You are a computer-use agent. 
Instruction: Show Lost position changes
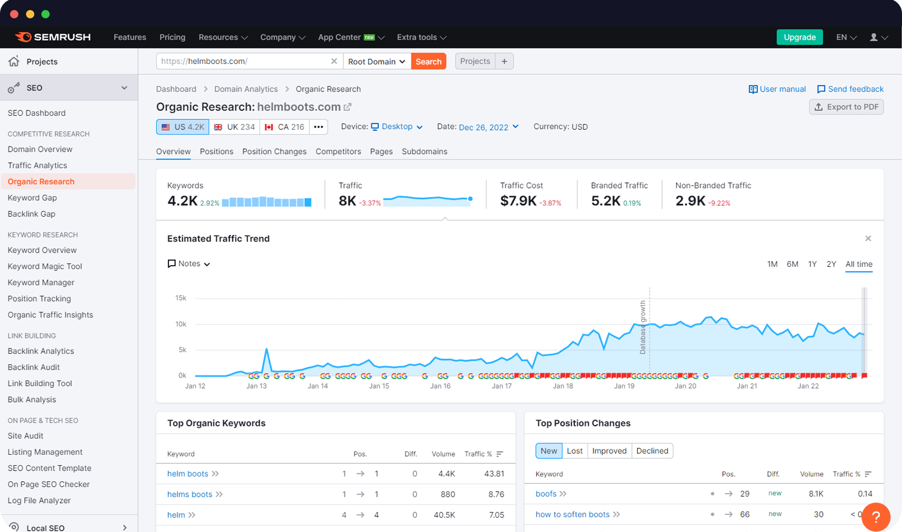tap(575, 451)
